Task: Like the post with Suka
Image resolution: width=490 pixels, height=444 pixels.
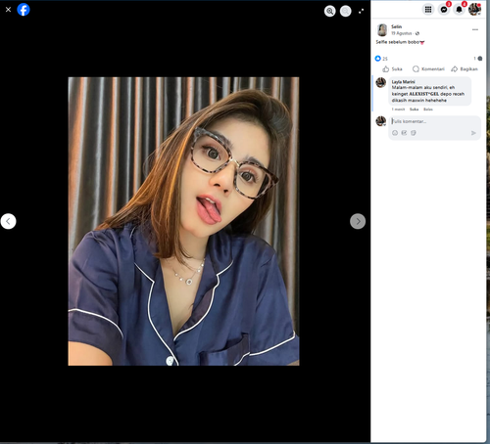Action: [392, 69]
